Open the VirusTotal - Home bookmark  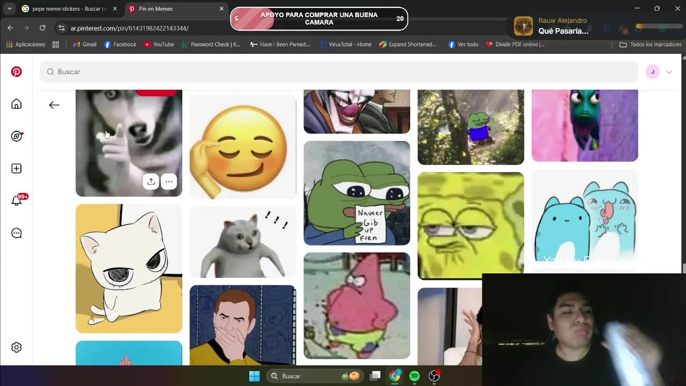(x=345, y=44)
